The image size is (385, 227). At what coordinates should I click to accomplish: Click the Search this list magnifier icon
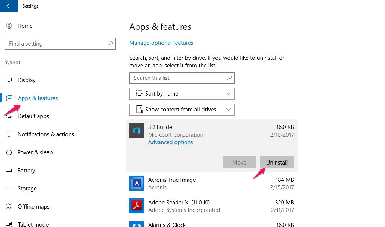pyautogui.click(x=229, y=78)
